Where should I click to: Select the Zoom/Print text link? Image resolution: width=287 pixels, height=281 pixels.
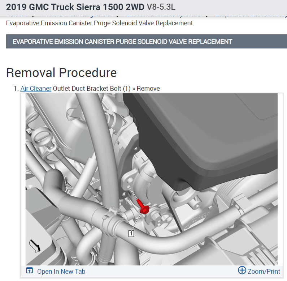(264, 272)
